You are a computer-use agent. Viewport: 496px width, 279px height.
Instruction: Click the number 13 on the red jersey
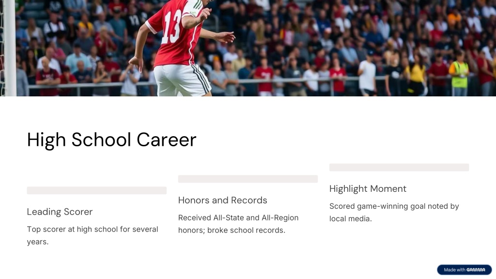pyautogui.click(x=171, y=28)
